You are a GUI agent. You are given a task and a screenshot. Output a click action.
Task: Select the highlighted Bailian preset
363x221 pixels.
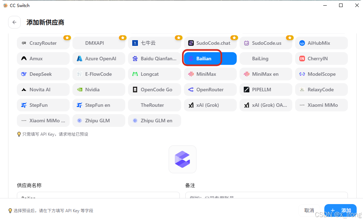pyautogui.click(x=210, y=59)
